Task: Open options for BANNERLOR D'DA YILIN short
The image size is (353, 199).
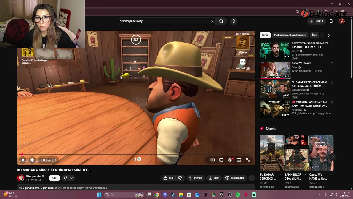Action: 305,176
